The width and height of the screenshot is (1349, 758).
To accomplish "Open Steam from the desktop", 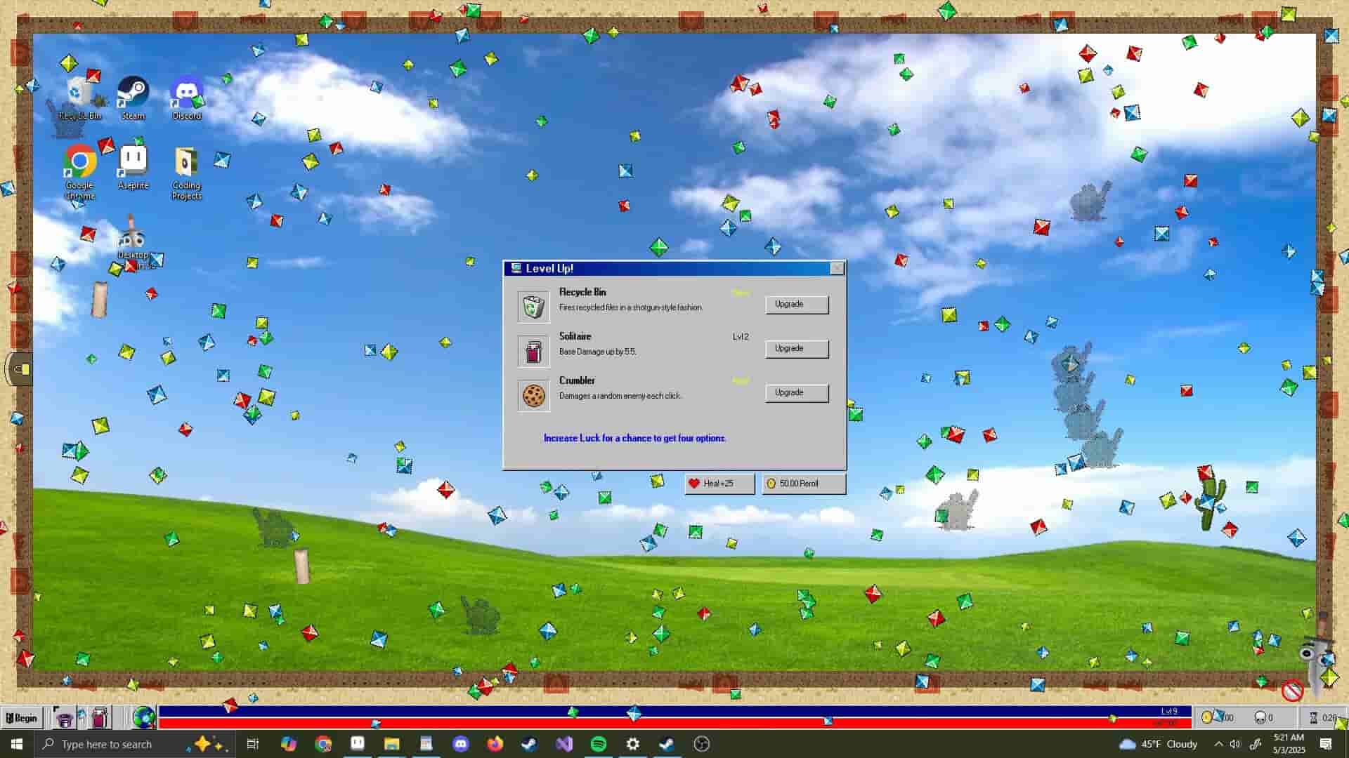I will pyautogui.click(x=133, y=93).
